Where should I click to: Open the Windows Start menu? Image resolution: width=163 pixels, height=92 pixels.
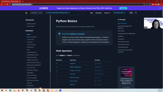click(x=2, y=90)
